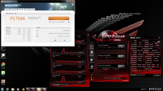Open the ASUS GPU Tweak desktop shortcut
This screenshot has height=91, width=163.
[x=3, y=49]
